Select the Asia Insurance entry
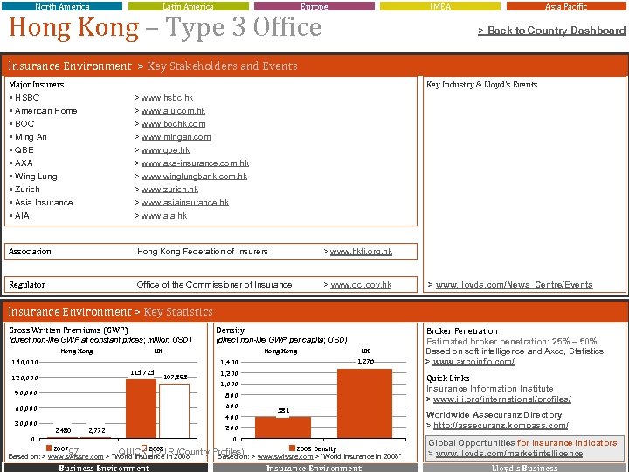The height and width of the screenshot is (472, 629). point(44,203)
